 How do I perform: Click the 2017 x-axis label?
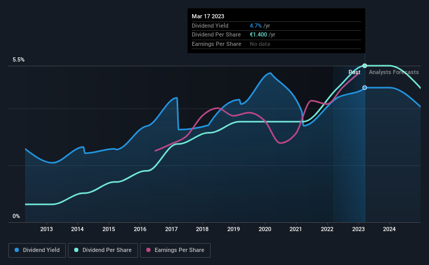[x=171, y=229]
